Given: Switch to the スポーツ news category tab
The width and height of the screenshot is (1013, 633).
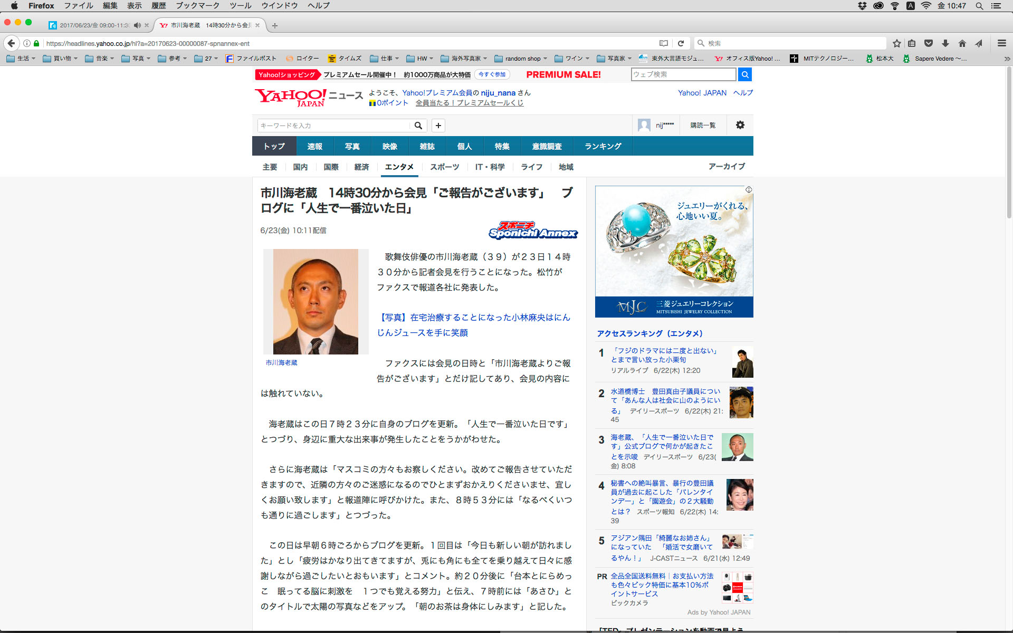Looking at the screenshot, I should pos(444,167).
